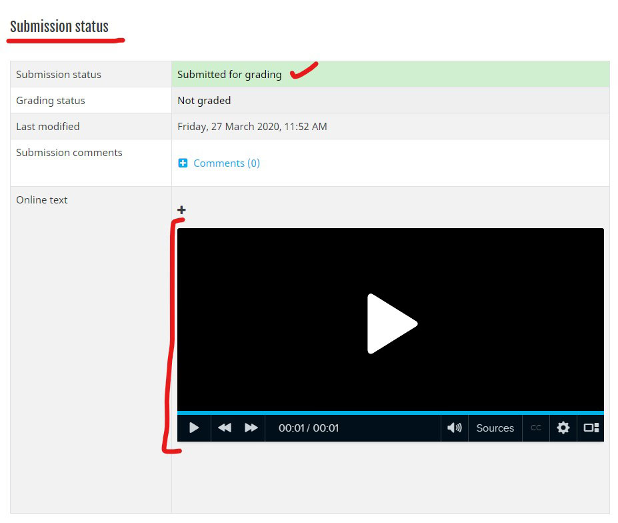Open the Sources menu in the player
This screenshot has width=618, height=523.
click(x=495, y=428)
